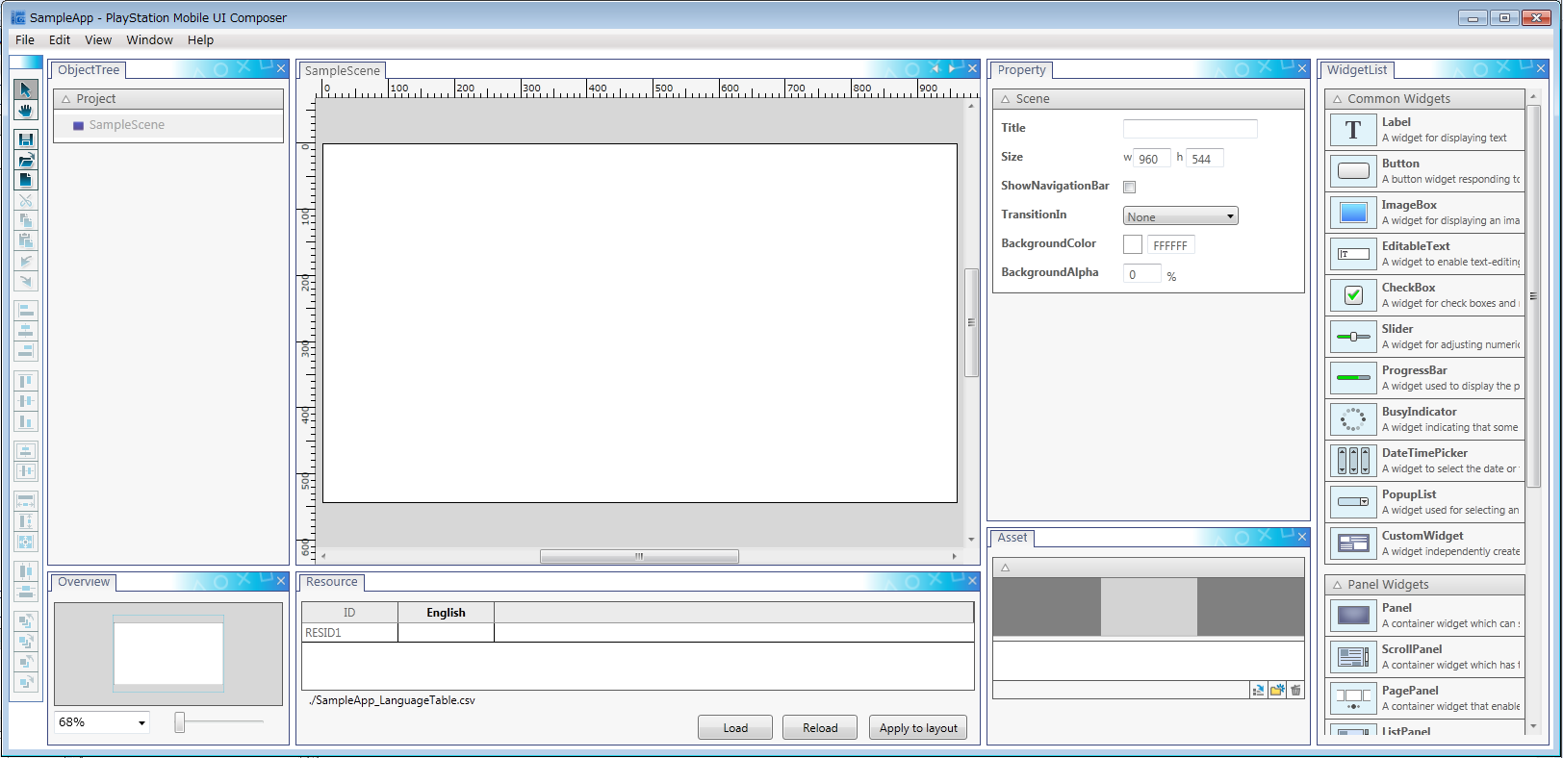Viewport: 1563px width, 758px height.
Task: Click the BackgroundAlpha percent field
Action: (1142, 274)
